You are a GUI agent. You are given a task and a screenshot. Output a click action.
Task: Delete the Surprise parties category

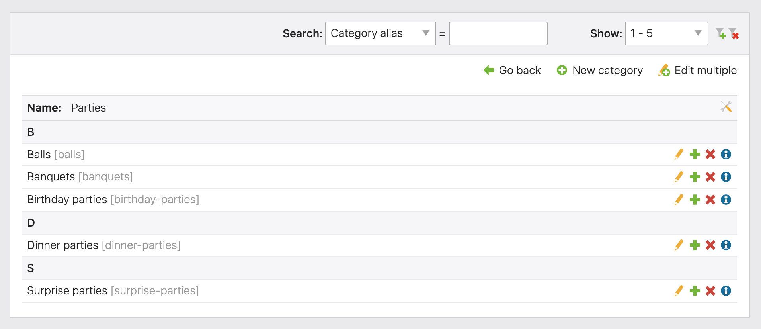click(x=710, y=291)
